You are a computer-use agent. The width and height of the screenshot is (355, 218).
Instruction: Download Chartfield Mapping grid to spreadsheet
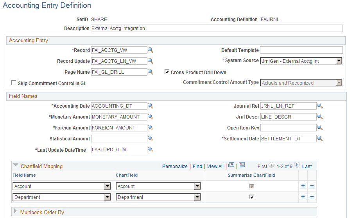pyautogui.click(x=242, y=165)
